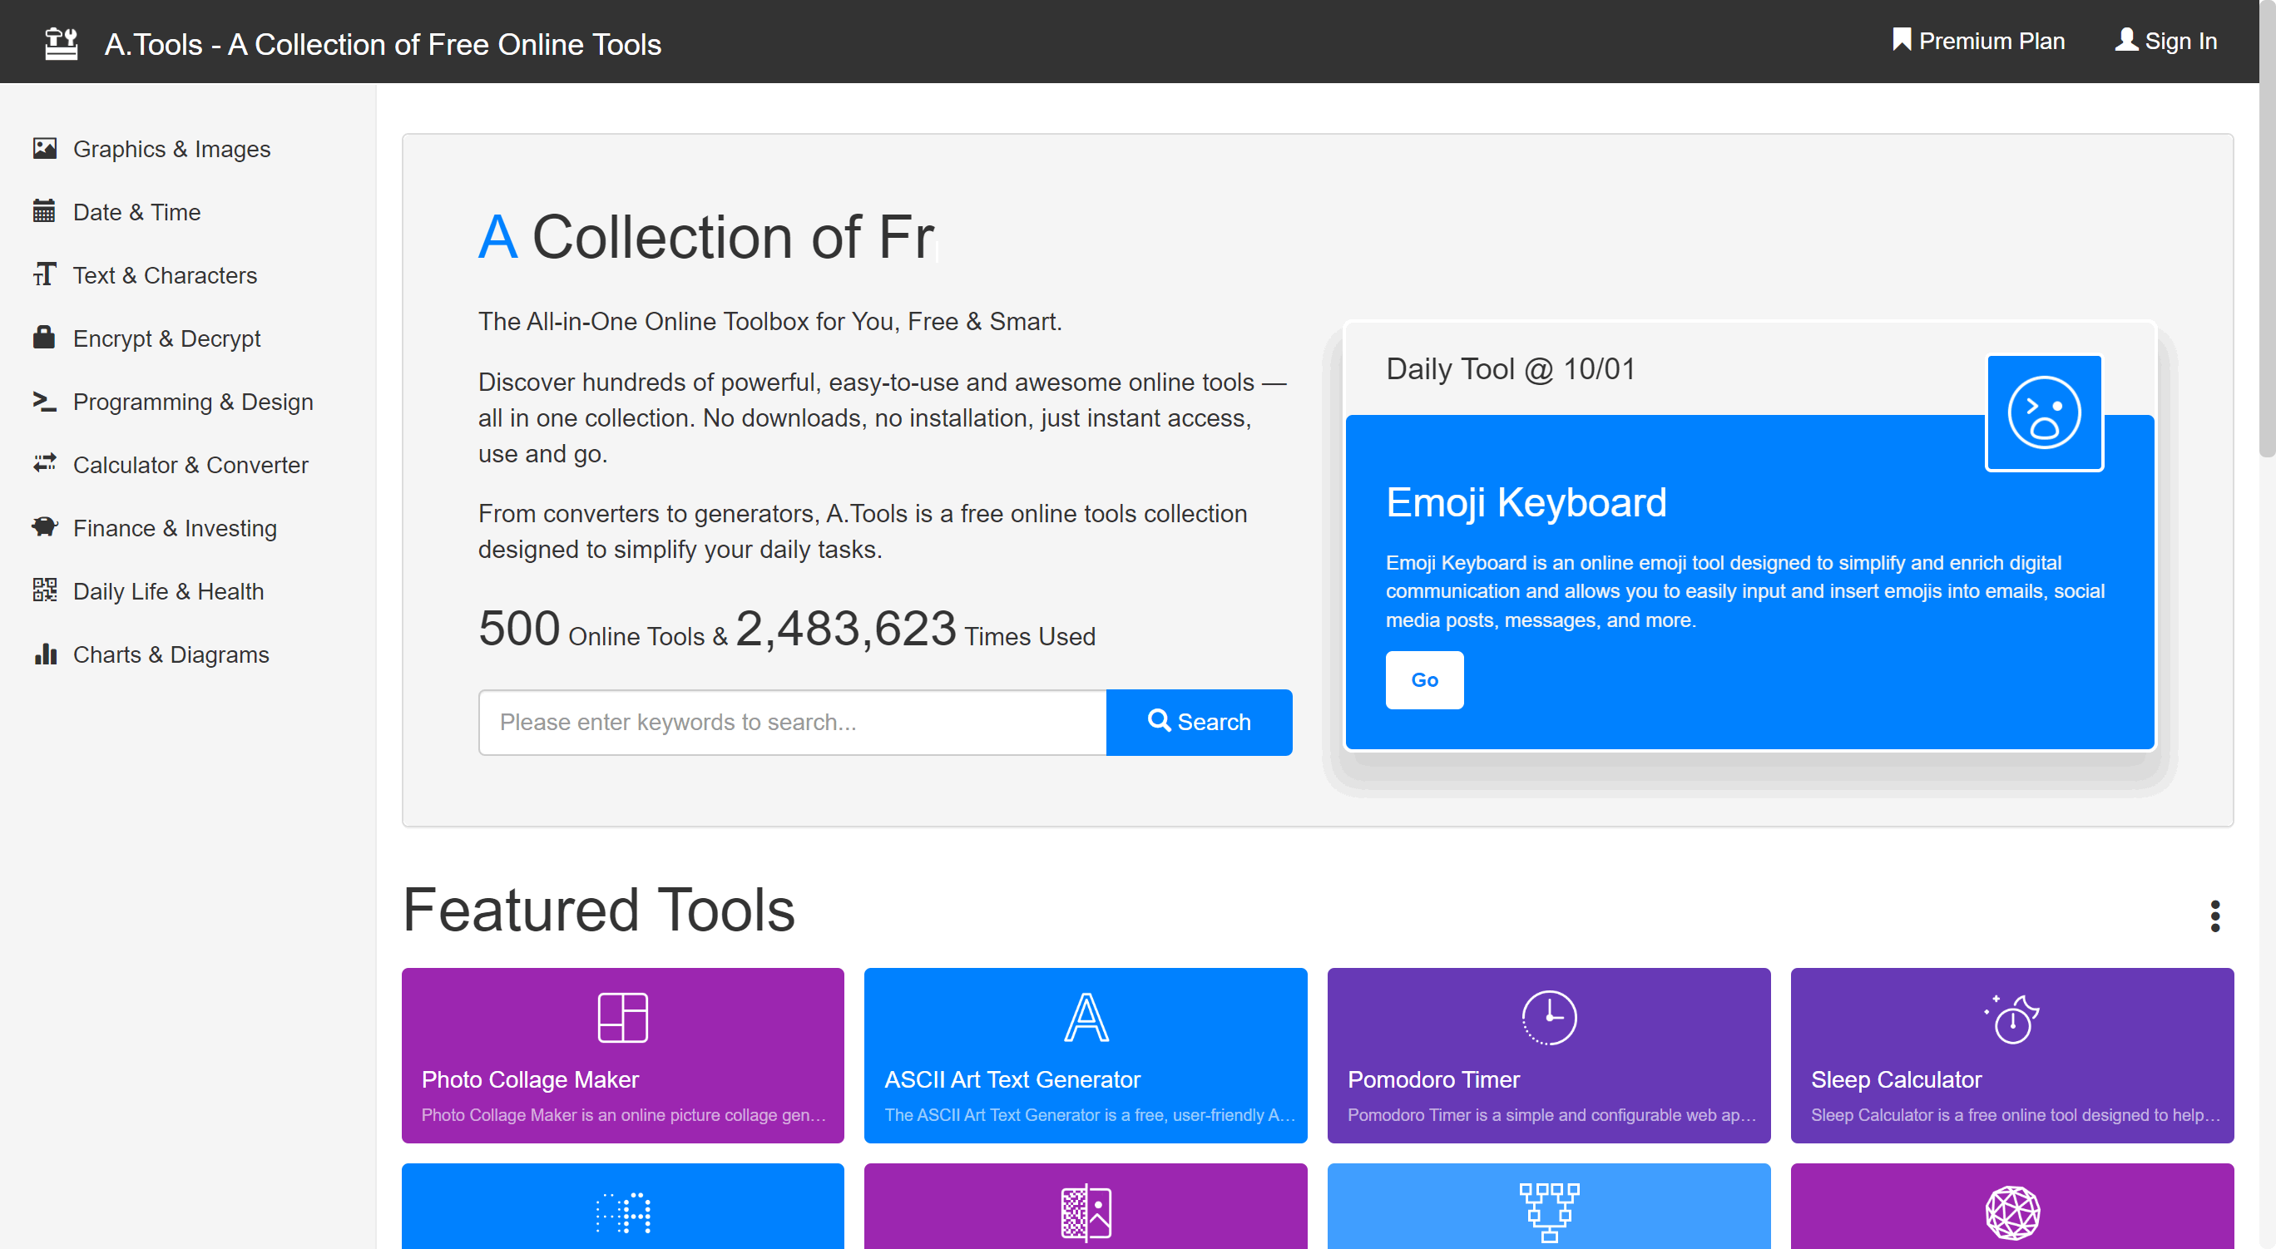Click the Encrypt & Decrypt lock icon
Viewport: 2276px width, 1249px height.
(44, 338)
